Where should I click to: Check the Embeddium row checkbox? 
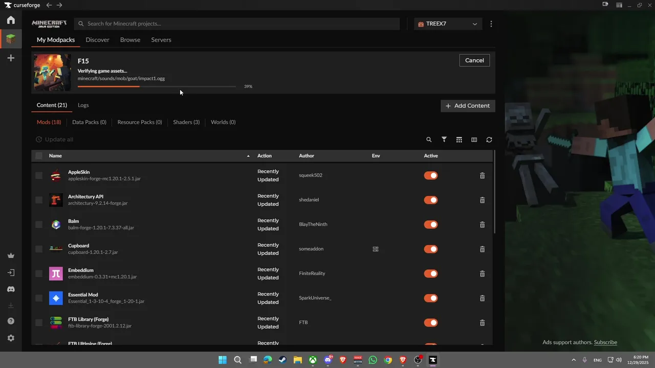pos(39,273)
